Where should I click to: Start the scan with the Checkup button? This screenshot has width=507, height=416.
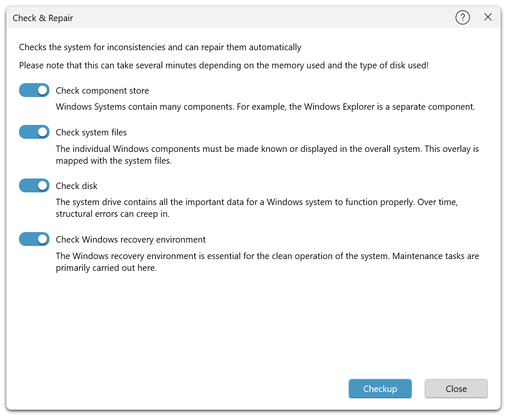(380, 389)
